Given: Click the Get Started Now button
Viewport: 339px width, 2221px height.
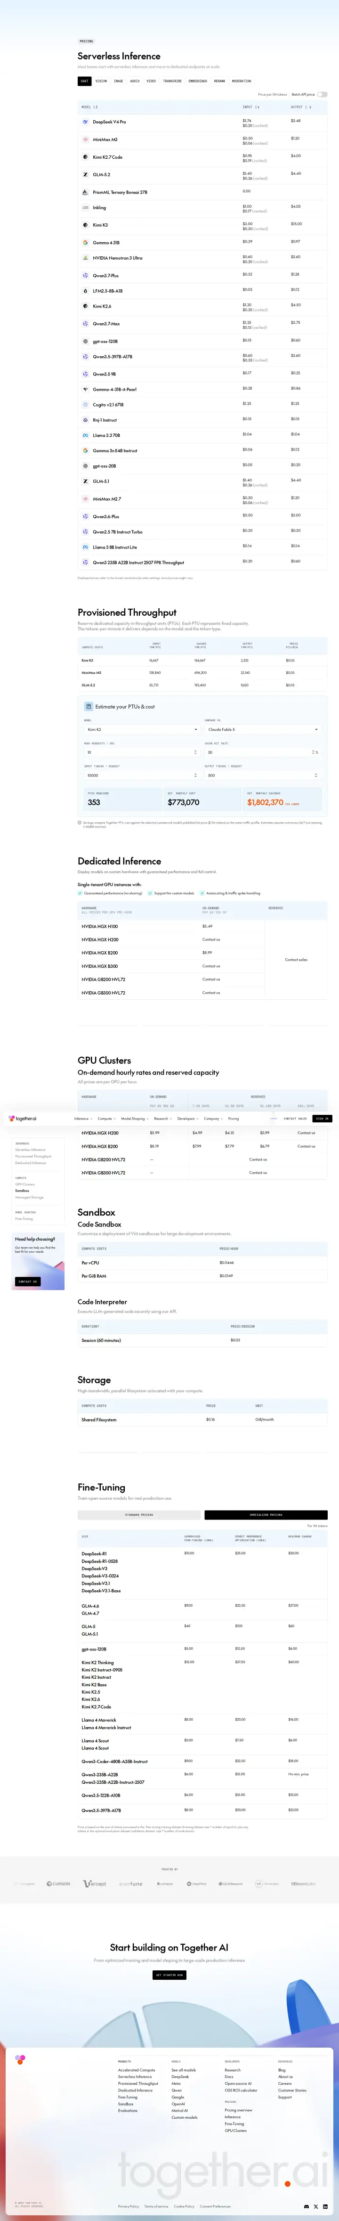Looking at the screenshot, I should point(169,1975).
